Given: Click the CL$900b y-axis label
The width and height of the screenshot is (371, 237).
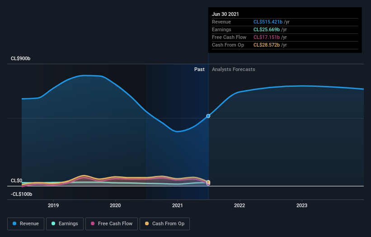Looking at the screenshot, I should [21, 58].
